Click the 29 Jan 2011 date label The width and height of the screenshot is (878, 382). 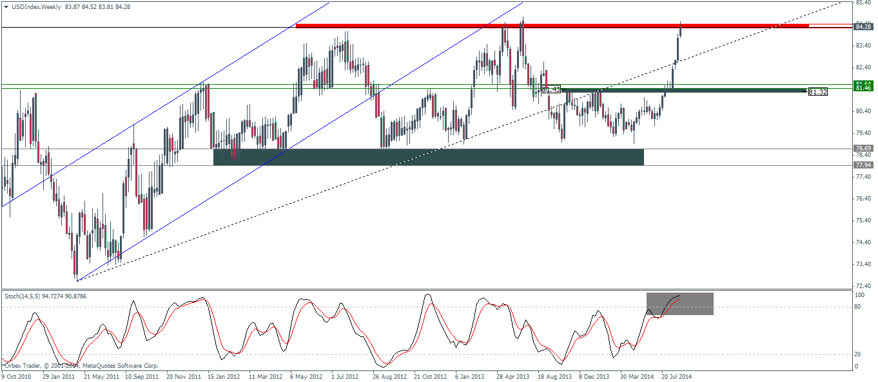57,376
